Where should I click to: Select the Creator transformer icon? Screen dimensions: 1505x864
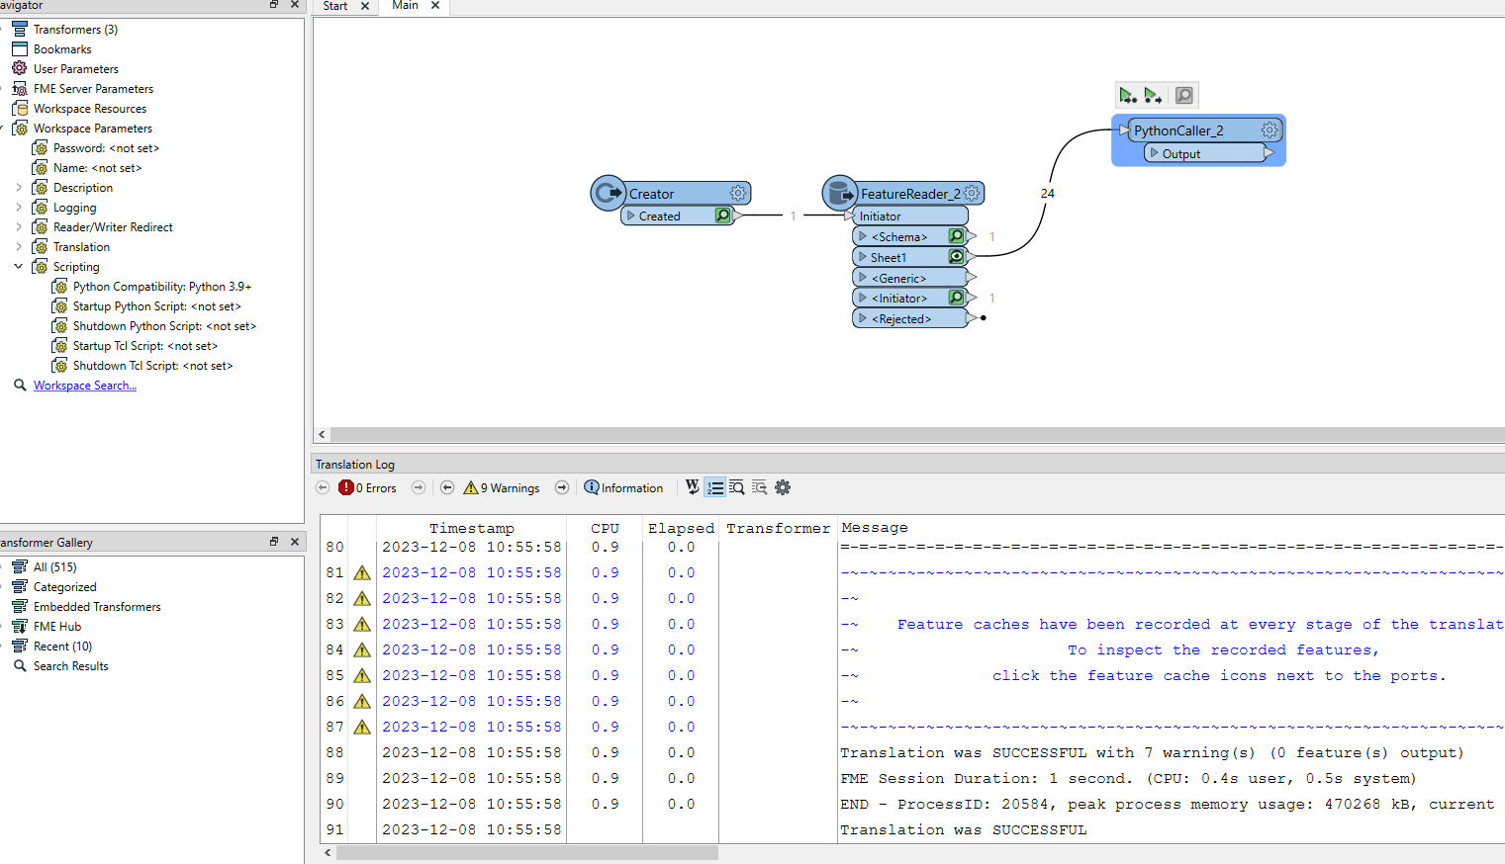(608, 193)
